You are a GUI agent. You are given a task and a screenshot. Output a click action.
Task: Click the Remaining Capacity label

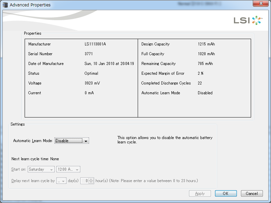(159, 64)
